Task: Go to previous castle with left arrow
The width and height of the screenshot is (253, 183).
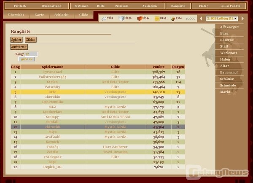Action: point(201,19)
